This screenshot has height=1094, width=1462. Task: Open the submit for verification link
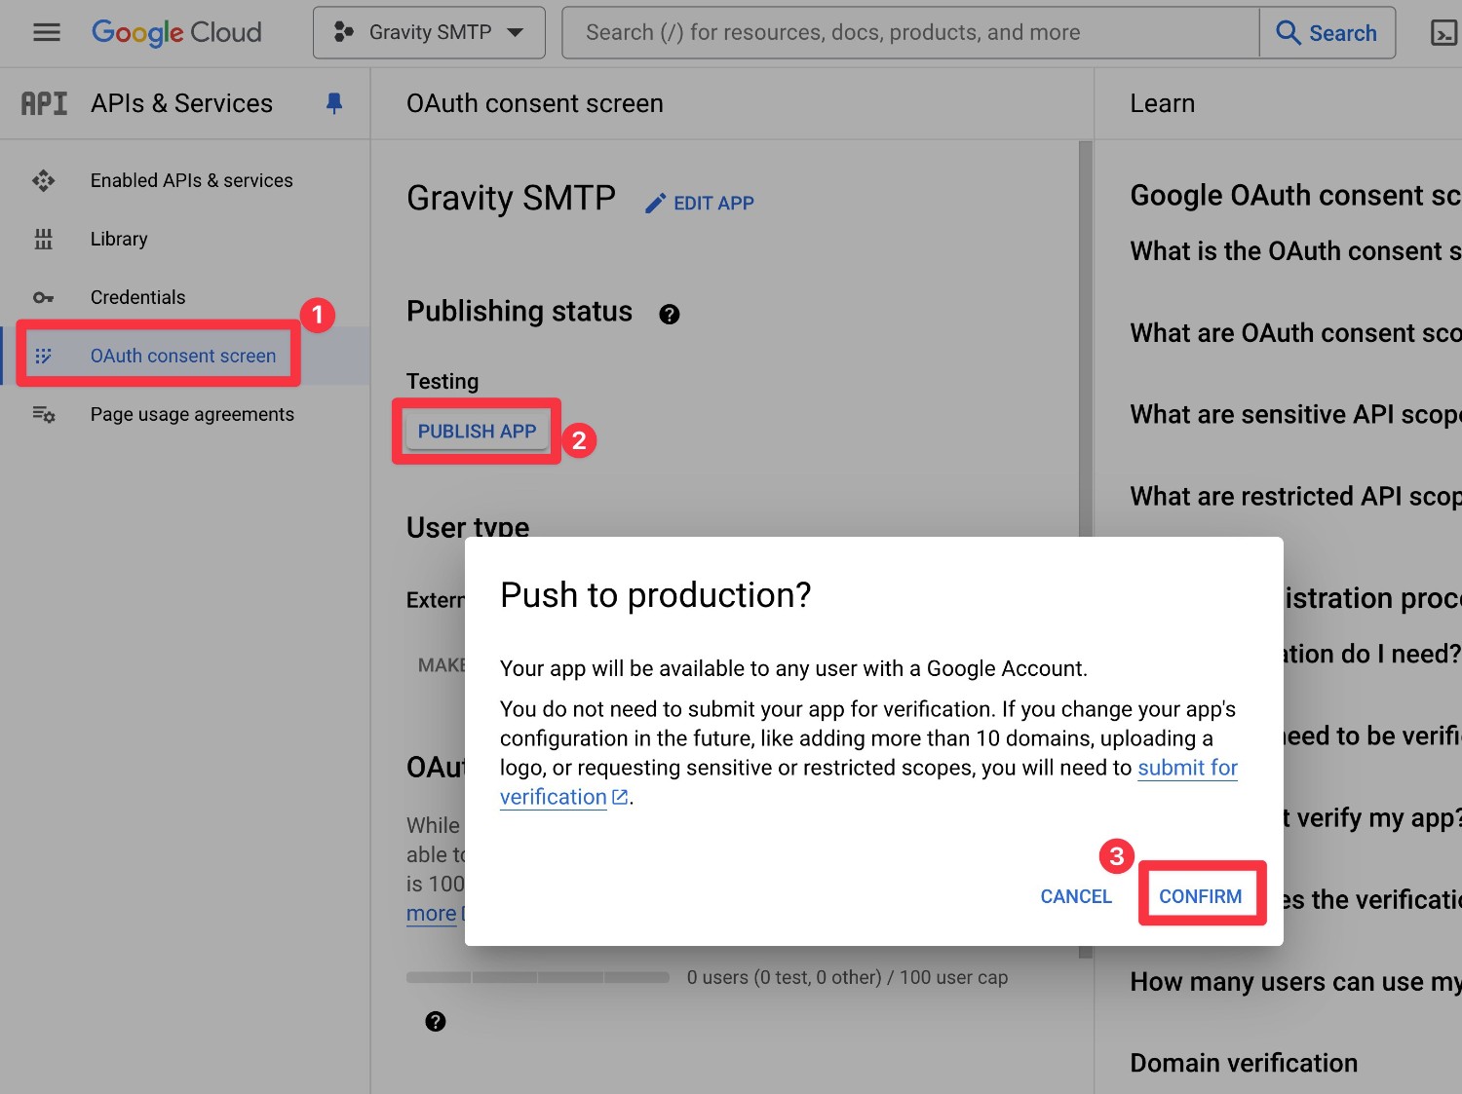coord(1187,768)
